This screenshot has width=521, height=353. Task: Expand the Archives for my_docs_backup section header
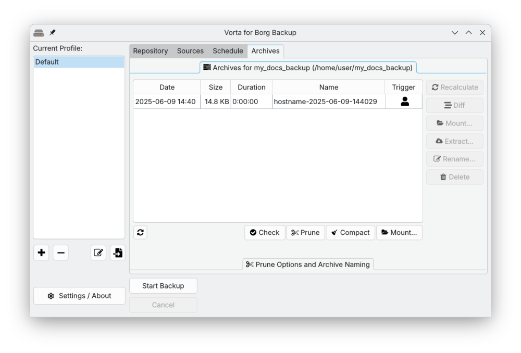click(308, 68)
